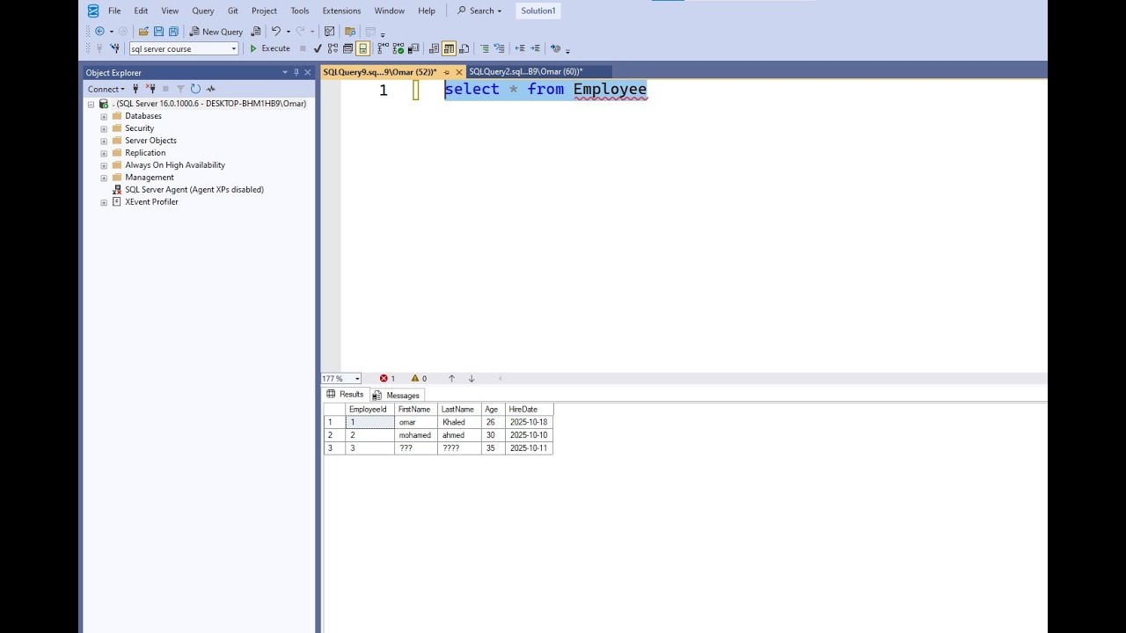Open the Query menu
Viewport: 1126px width, 633px height.
point(203,11)
